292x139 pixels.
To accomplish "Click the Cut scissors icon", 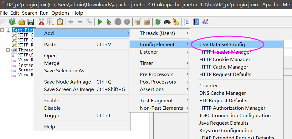I will (41, 22).
